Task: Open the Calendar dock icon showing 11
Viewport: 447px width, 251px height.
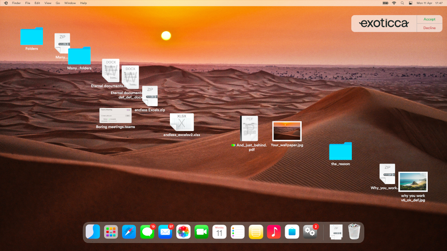Action: pyautogui.click(x=219, y=232)
